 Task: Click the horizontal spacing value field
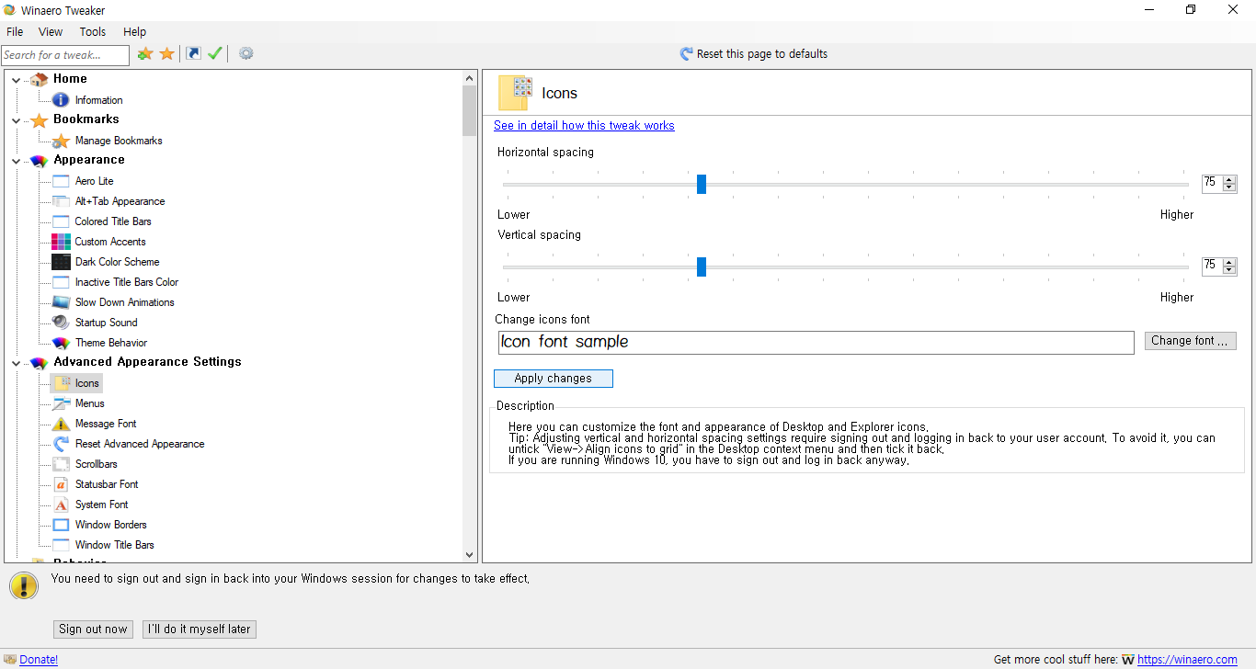1212,183
